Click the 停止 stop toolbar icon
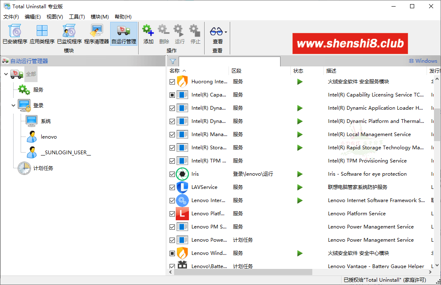Screen dimensions: 441x285 [196, 31]
